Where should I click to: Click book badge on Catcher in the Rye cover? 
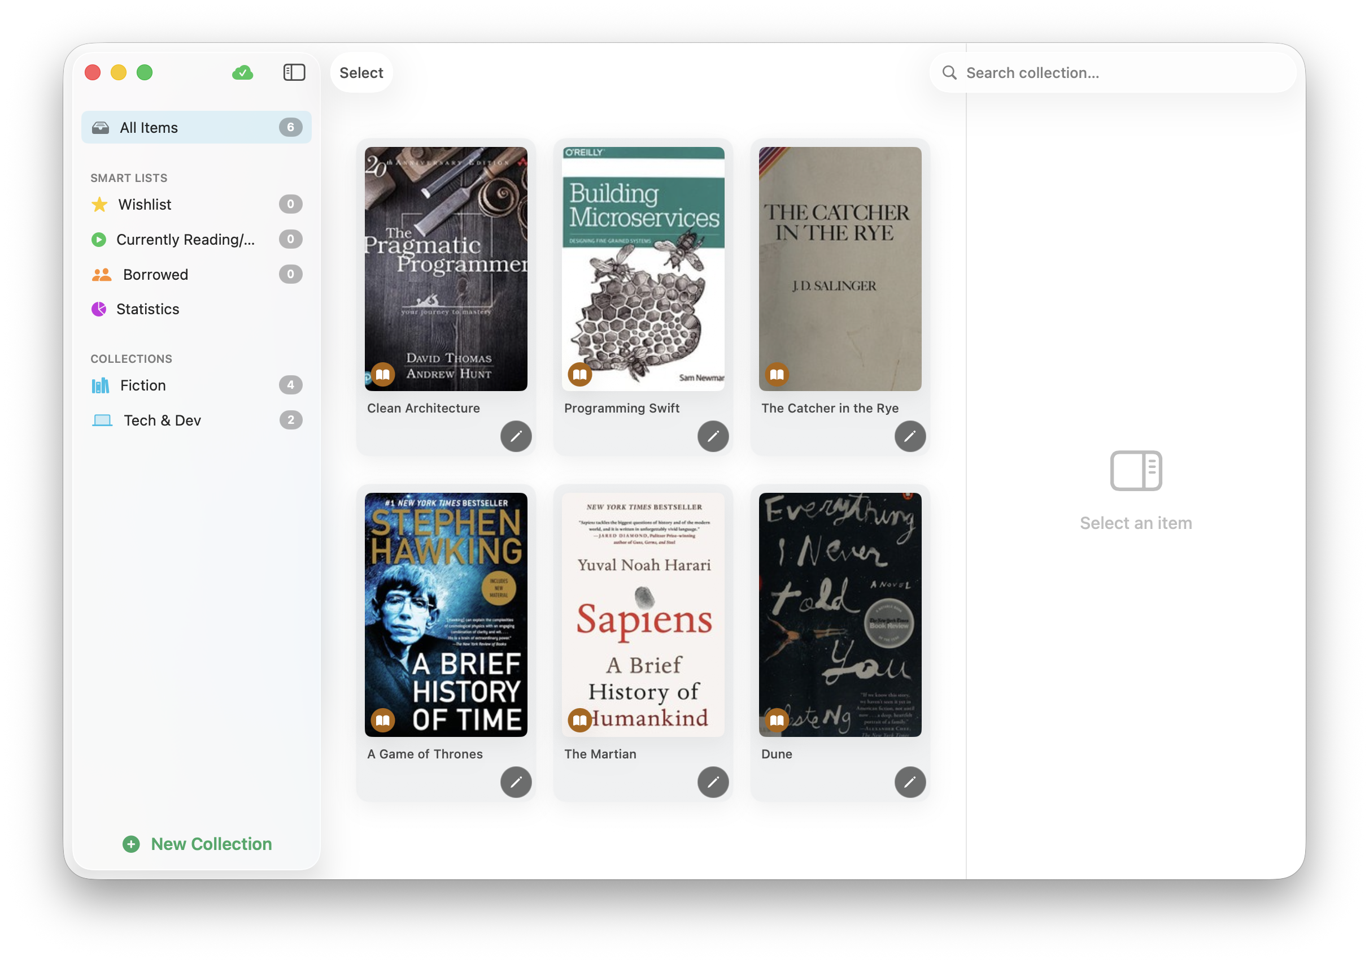[x=777, y=375]
